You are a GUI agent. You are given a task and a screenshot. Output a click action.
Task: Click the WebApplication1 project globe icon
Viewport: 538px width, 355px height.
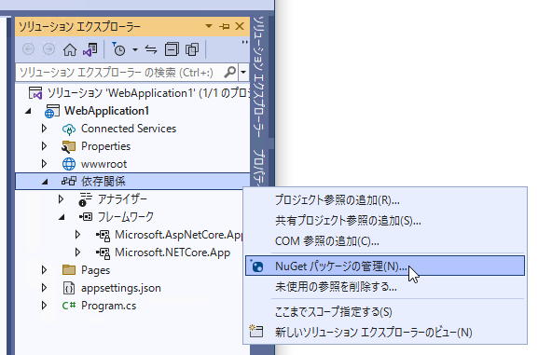[x=52, y=111]
